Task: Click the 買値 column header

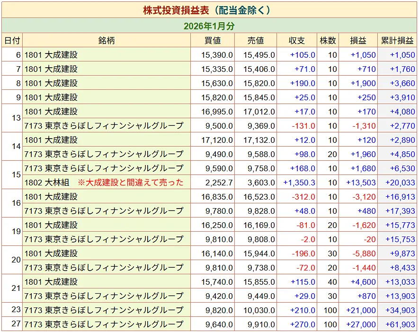Action: (x=213, y=41)
